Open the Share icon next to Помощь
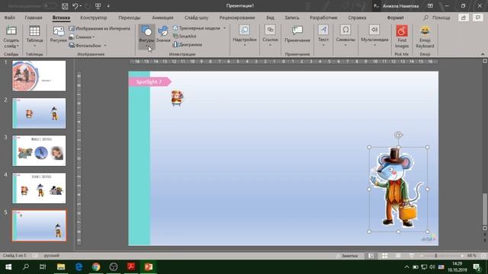 (463, 18)
